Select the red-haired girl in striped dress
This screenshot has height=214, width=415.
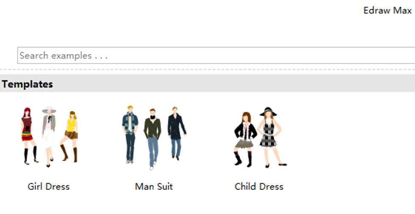click(x=29, y=136)
